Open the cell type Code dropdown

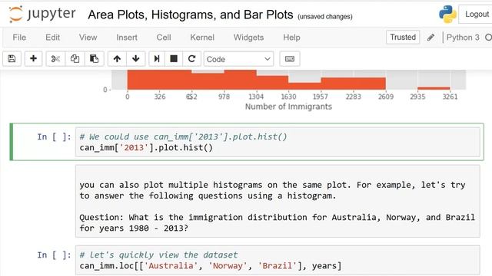coord(238,59)
